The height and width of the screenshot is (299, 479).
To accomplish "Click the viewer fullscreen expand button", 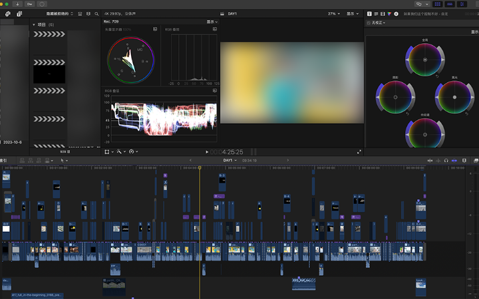I will 359,151.
